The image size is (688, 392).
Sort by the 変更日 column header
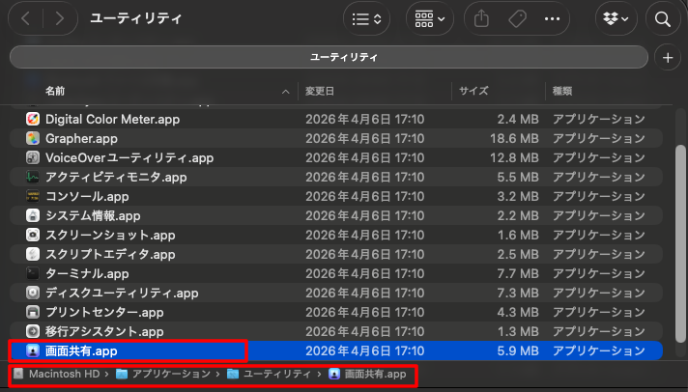tap(320, 91)
